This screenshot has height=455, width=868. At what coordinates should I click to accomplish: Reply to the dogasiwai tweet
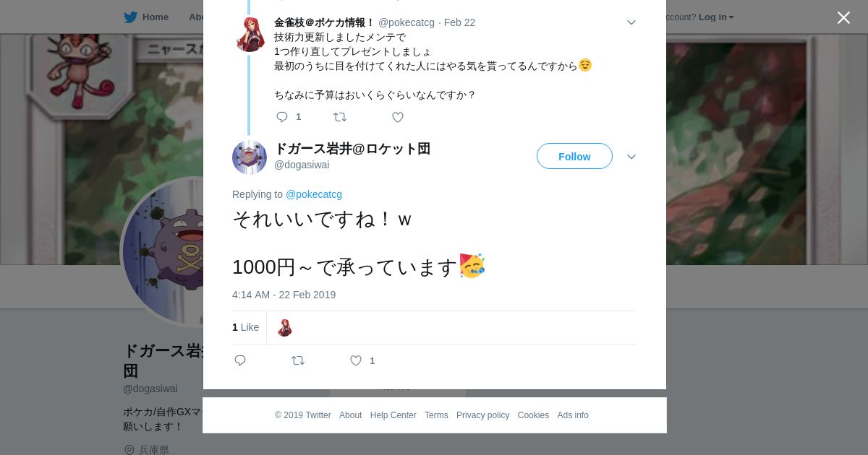pyautogui.click(x=240, y=360)
